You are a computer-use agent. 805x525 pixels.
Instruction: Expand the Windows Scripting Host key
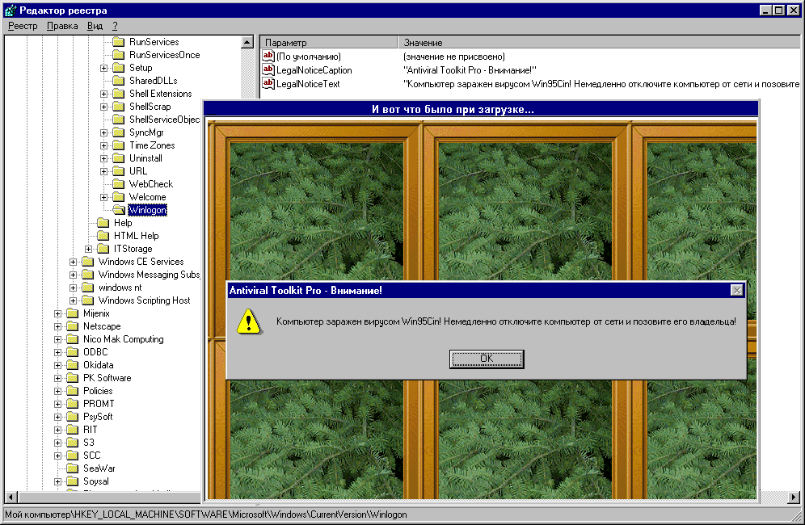[73, 300]
